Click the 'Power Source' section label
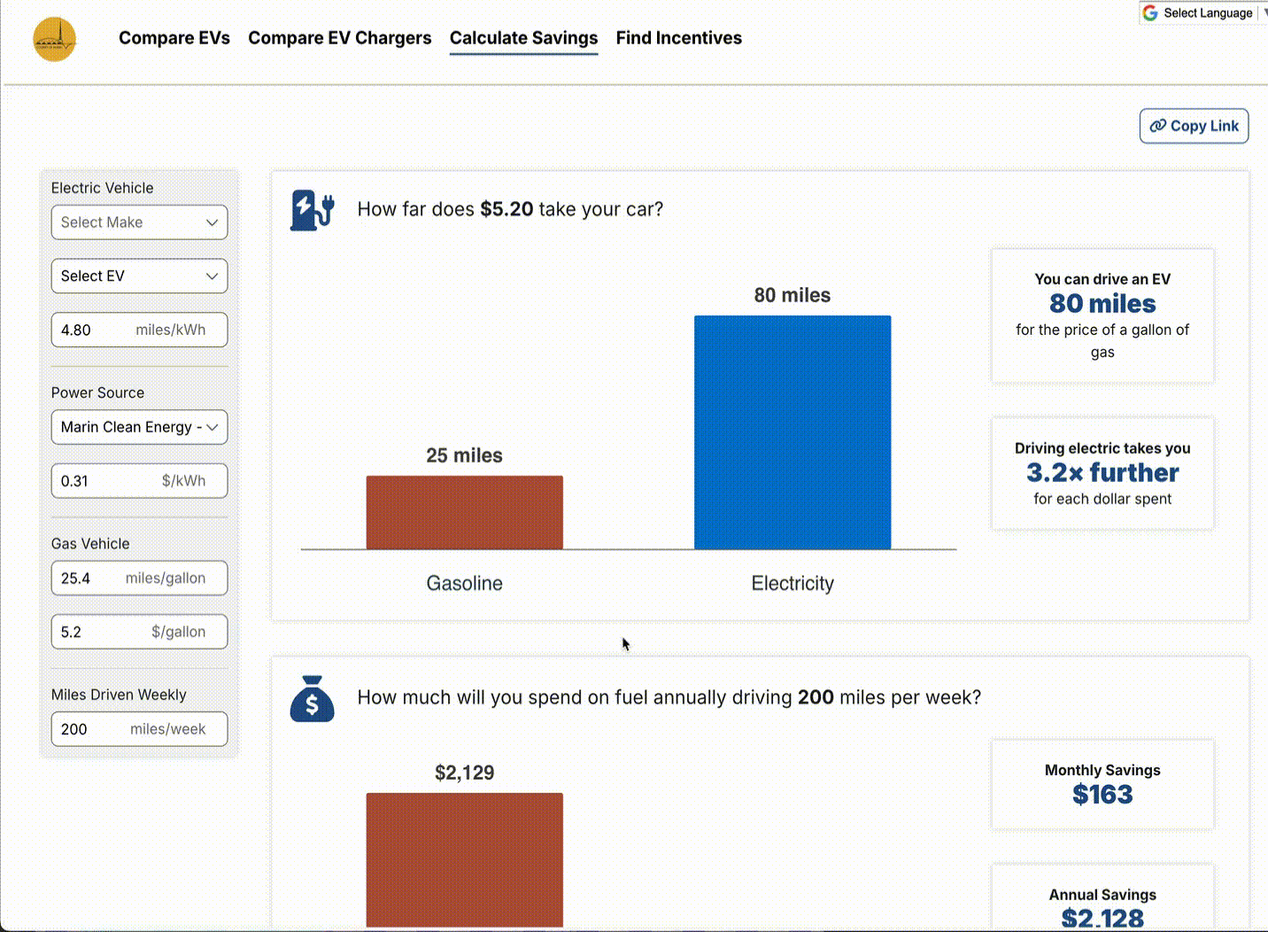1268x932 pixels. [97, 392]
